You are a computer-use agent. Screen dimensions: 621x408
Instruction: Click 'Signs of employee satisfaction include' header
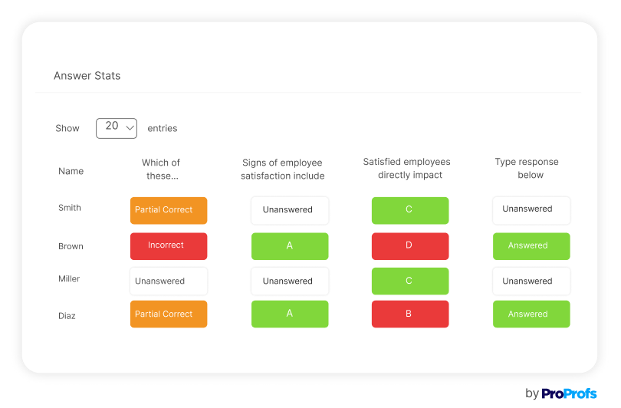pyautogui.click(x=282, y=169)
